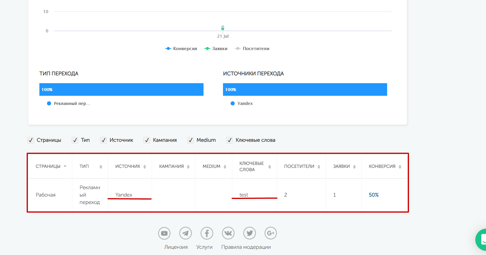This screenshot has height=255, width=486.
Task: Open the green chat widget
Action: click(482, 240)
